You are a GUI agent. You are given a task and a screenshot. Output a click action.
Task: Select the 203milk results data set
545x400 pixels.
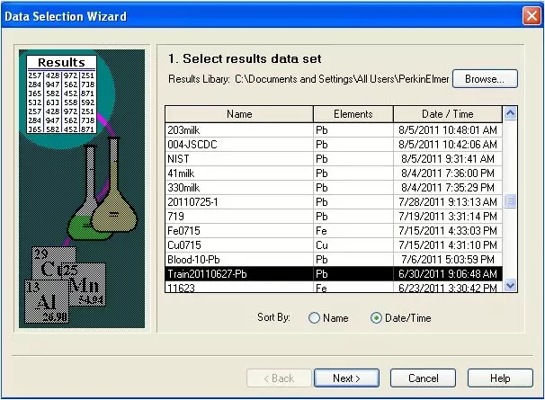tap(239, 130)
